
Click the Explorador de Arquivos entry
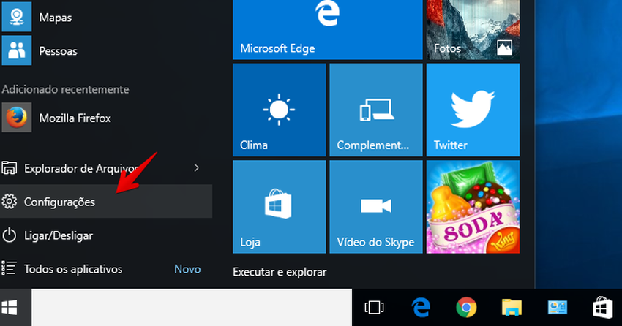pos(106,168)
